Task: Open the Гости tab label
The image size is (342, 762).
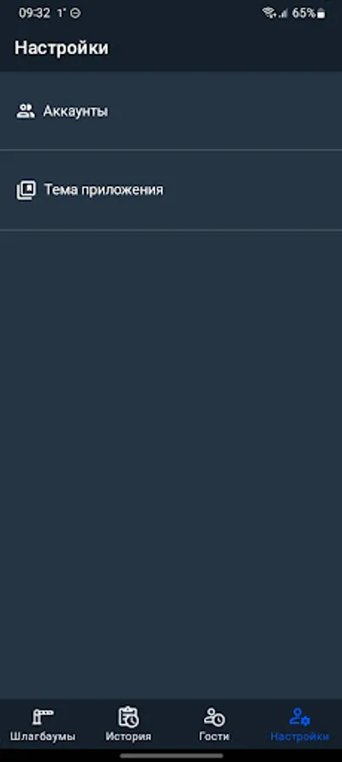Action: point(213,737)
